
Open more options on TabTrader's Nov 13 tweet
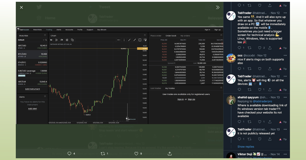285,129
